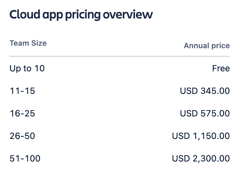
Task: Click the USD 1,150.00 price
Action: 201,136
